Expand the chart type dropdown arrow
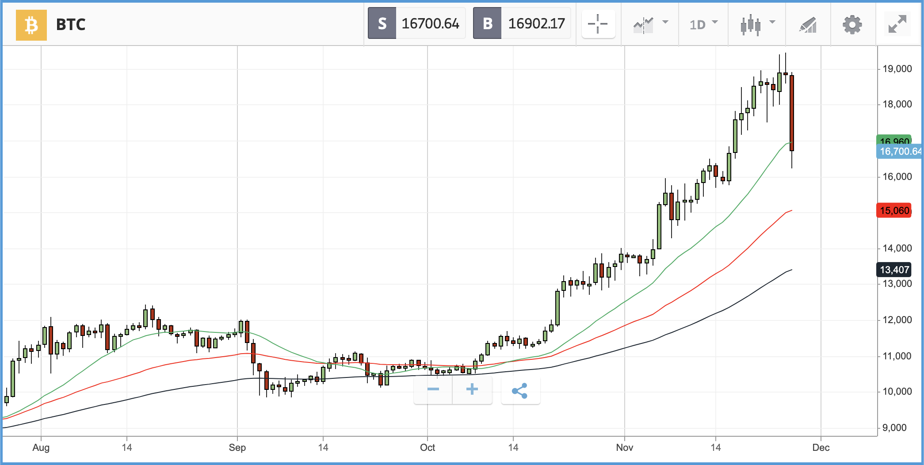 point(772,22)
